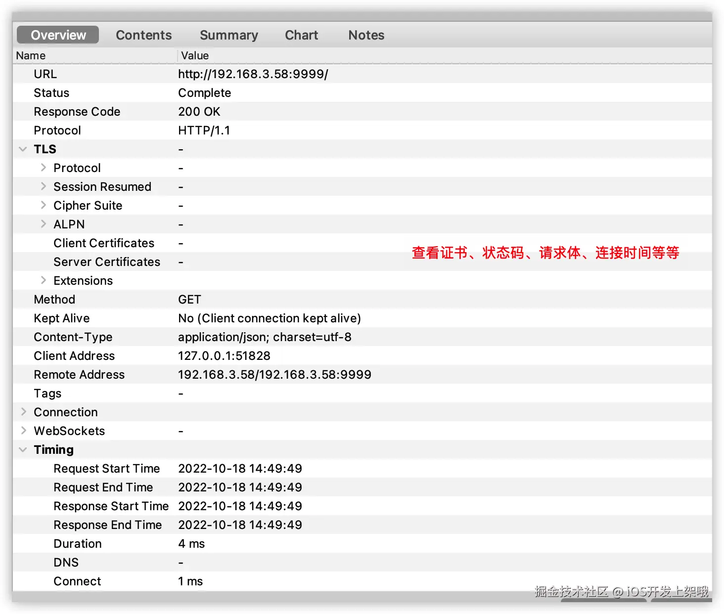Select the Client Address row label
Screen dimensions: 724x614
[74, 356]
